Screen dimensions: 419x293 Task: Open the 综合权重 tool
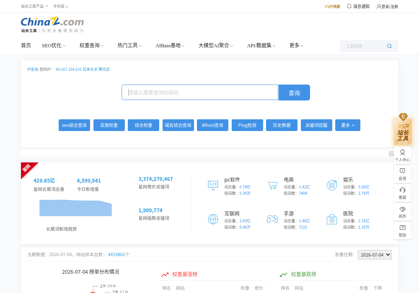pyautogui.click(x=143, y=125)
